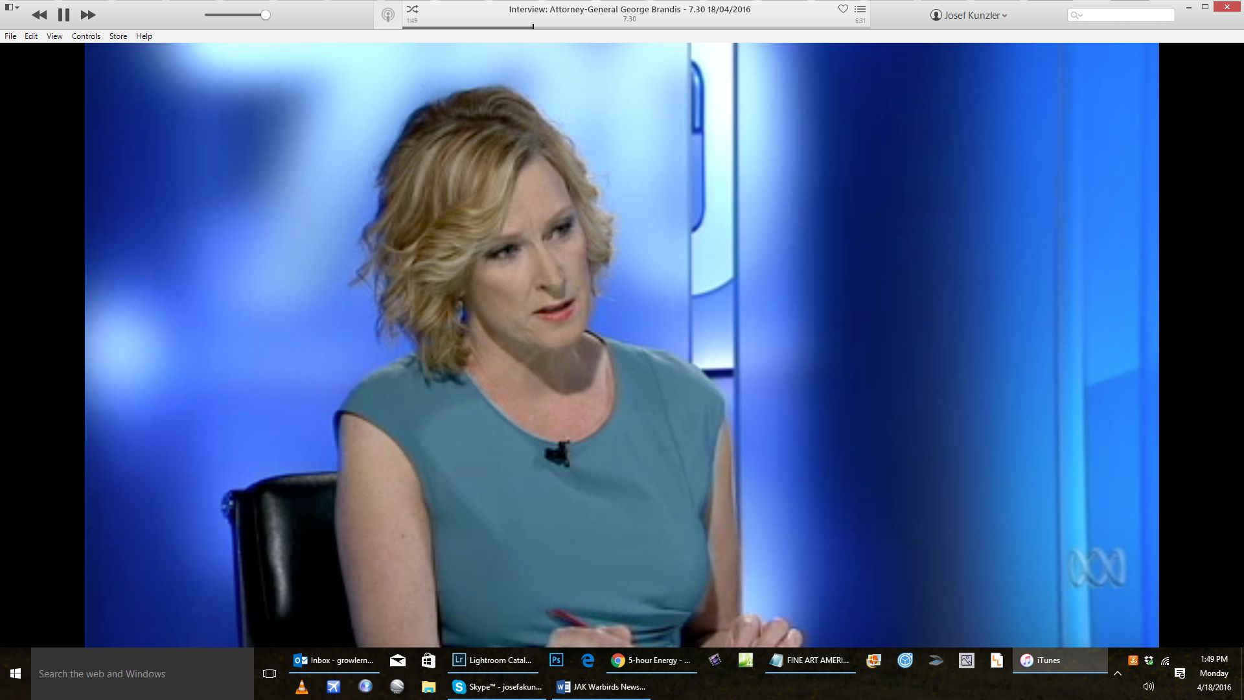Open the Controls menu
The image size is (1244, 700).
click(86, 36)
